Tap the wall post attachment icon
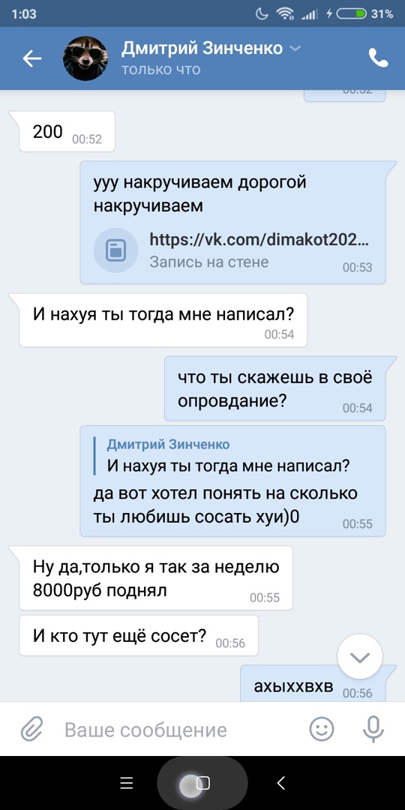405x810 pixels. point(115,250)
